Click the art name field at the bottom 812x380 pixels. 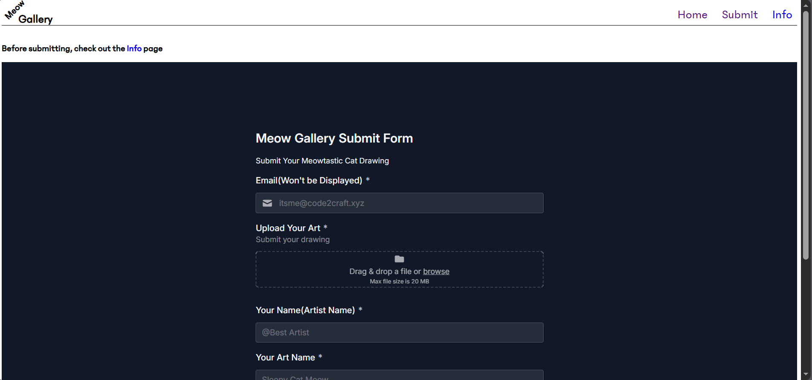pyautogui.click(x=399, y=375)
